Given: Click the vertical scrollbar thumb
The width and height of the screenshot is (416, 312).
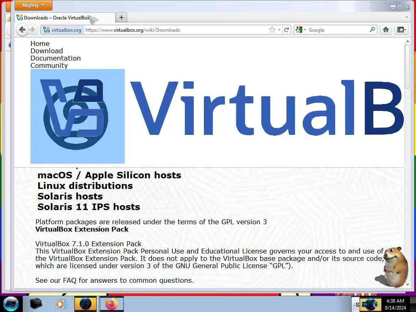Looking at the screenshot, I should (x=407, y=66).
